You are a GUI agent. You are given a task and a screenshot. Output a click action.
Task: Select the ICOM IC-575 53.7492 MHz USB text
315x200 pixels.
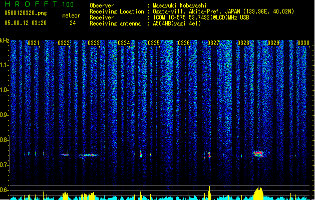click(x=201, y=17)
